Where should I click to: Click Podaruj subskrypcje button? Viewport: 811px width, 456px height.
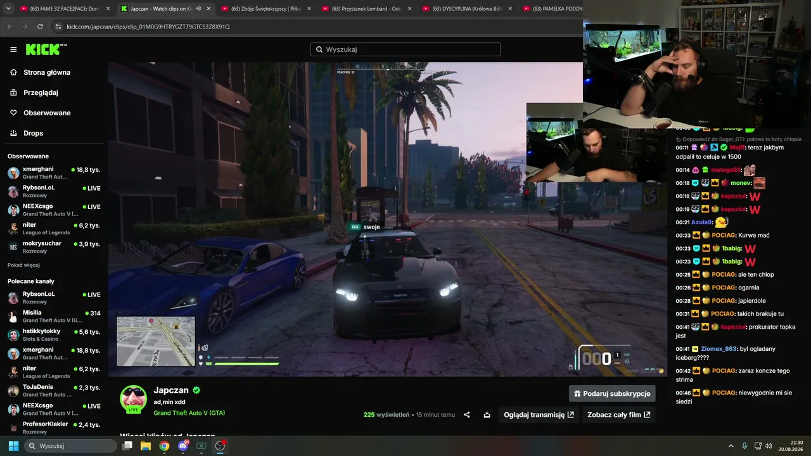[x=612, y=393]
